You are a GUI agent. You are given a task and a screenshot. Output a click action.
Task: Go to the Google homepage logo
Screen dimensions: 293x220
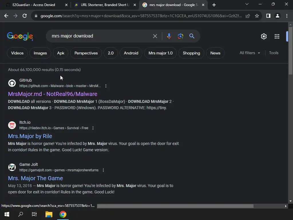pos(20,36)
